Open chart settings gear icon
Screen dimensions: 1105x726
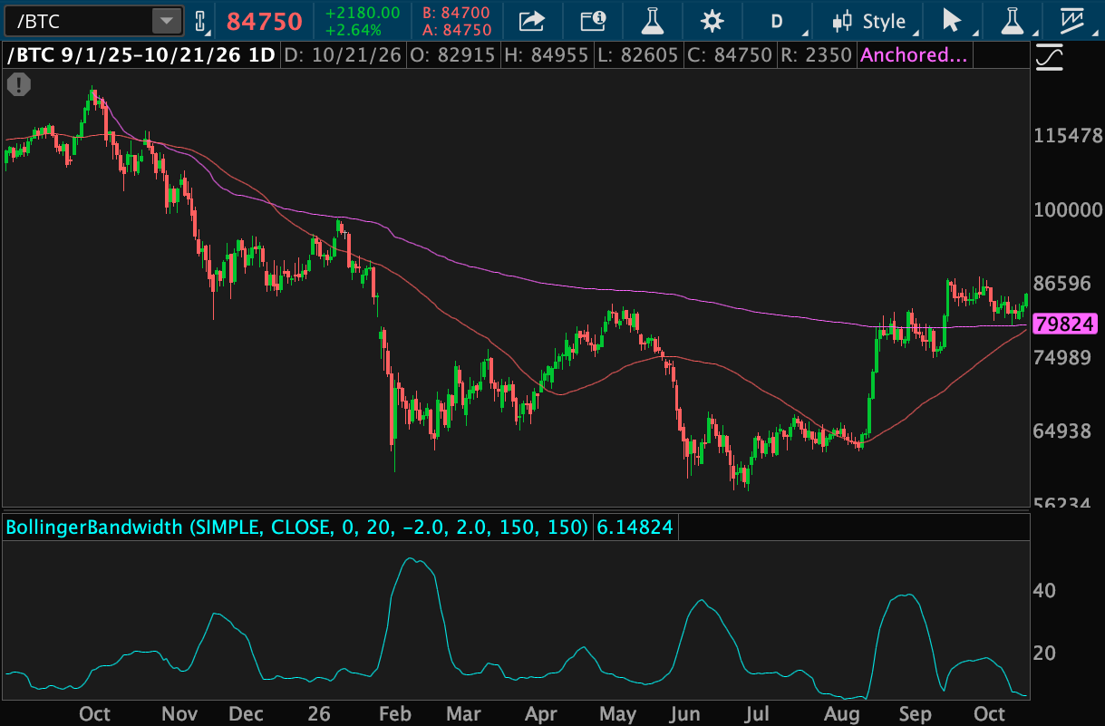[x=713, y=21]
